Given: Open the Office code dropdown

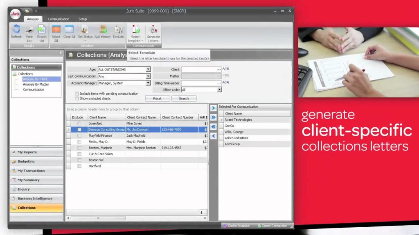Looking at the screenshot, I should (x=219, y=90).
